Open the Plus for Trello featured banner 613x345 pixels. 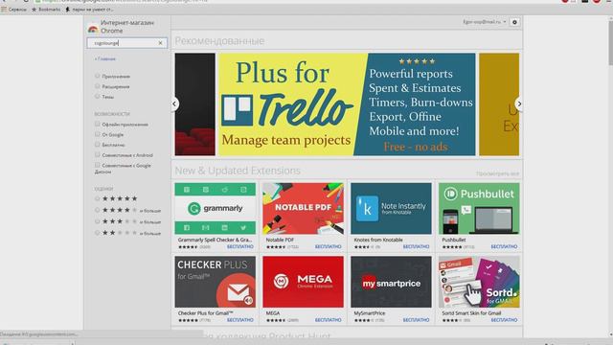(347, 104)
